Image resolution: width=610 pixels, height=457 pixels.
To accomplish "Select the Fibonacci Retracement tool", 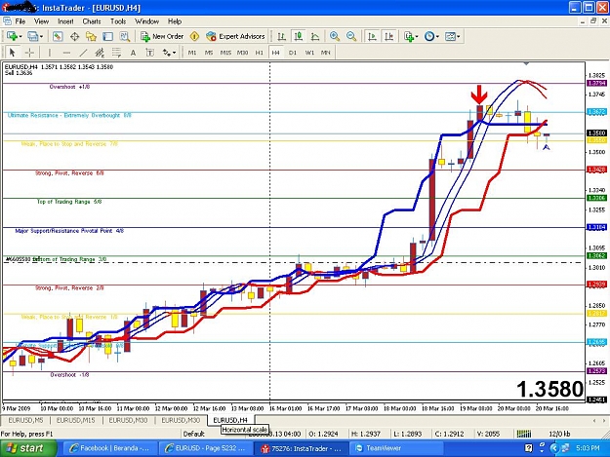I will (116, 53).
